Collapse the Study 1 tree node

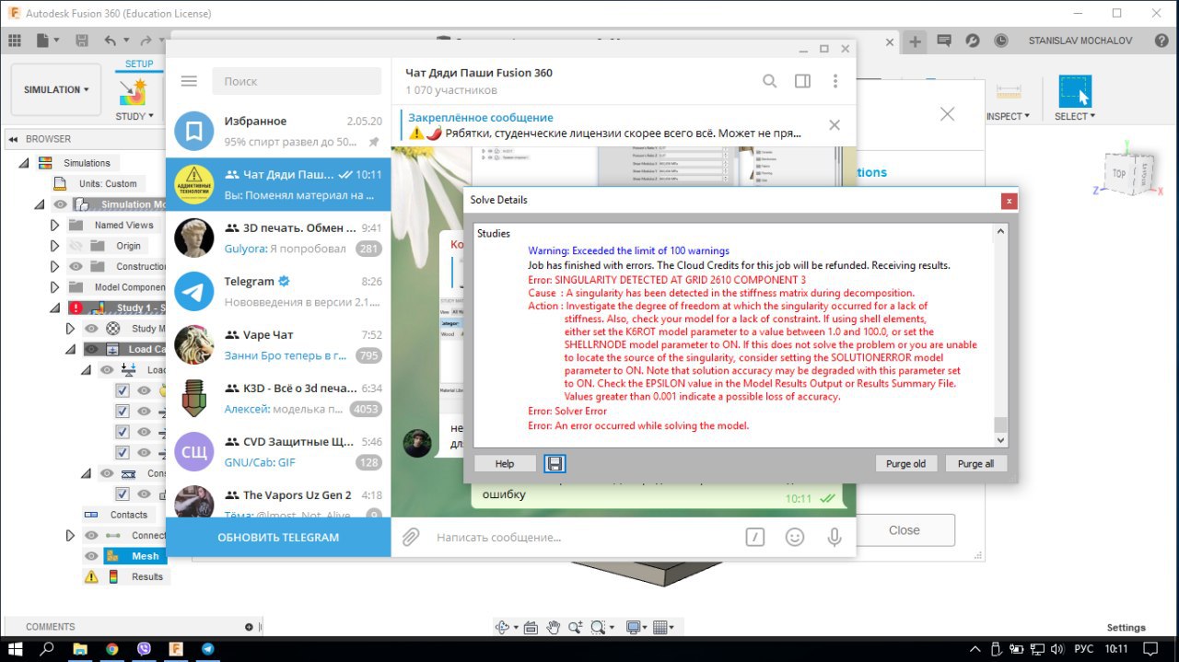click(54, 308)
